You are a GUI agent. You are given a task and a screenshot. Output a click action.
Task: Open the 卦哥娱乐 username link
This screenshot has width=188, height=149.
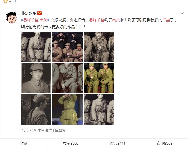[x=29, y=13]
